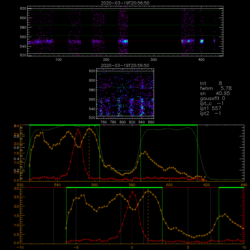Click the y-axis label 580 of the wide spectrogram
Viewport: 250px width, 250px height.
[x=23, y=27]
